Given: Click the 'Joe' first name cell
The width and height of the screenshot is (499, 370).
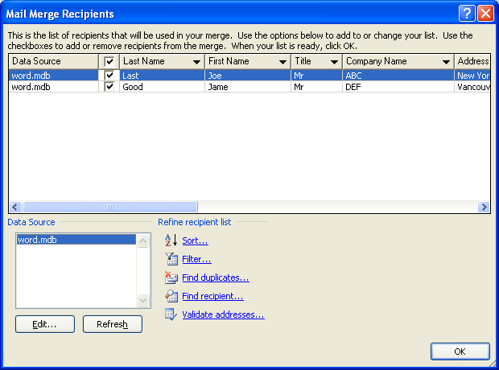Looking at the screenshot, I should click(x=248, y=76).
